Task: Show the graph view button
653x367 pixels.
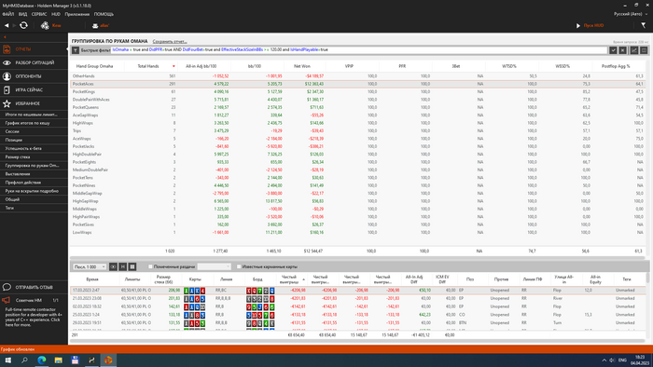Action: click(x=634, y=50)
